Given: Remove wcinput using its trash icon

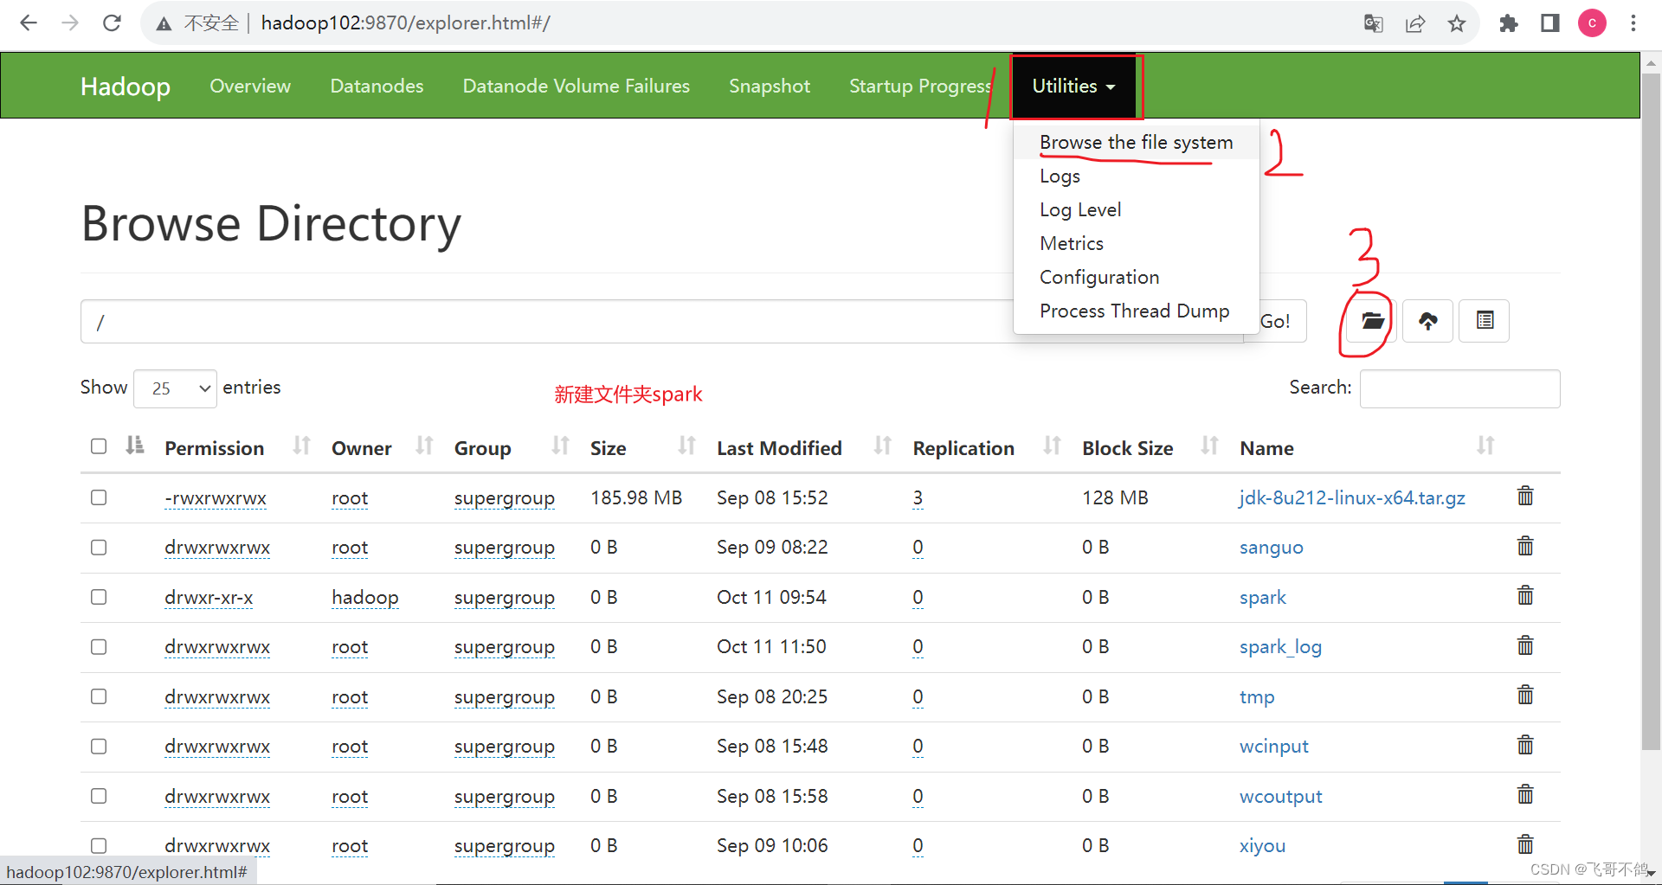Looking at the screenshot, I should pyautogui.click(x=1525, y=745).
